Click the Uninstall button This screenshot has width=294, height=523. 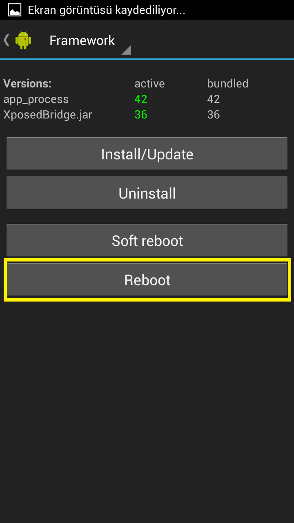tap(147, 193)
